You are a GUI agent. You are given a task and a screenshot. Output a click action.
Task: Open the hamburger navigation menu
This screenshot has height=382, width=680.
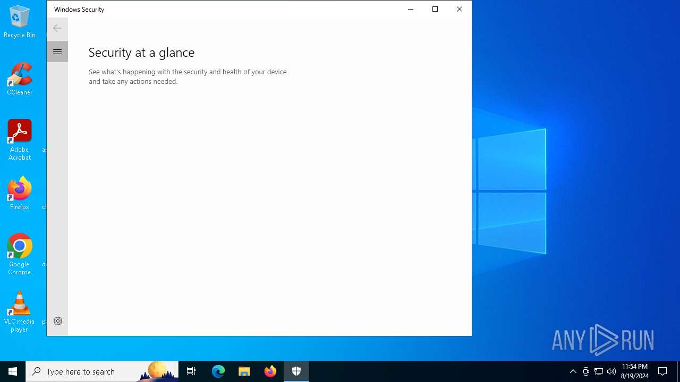pyautogui.click(x=57, y=51)
